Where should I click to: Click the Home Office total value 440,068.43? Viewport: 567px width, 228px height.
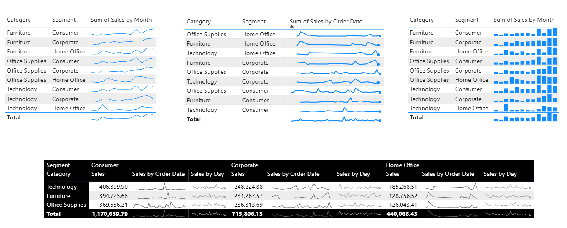[402, 214]
